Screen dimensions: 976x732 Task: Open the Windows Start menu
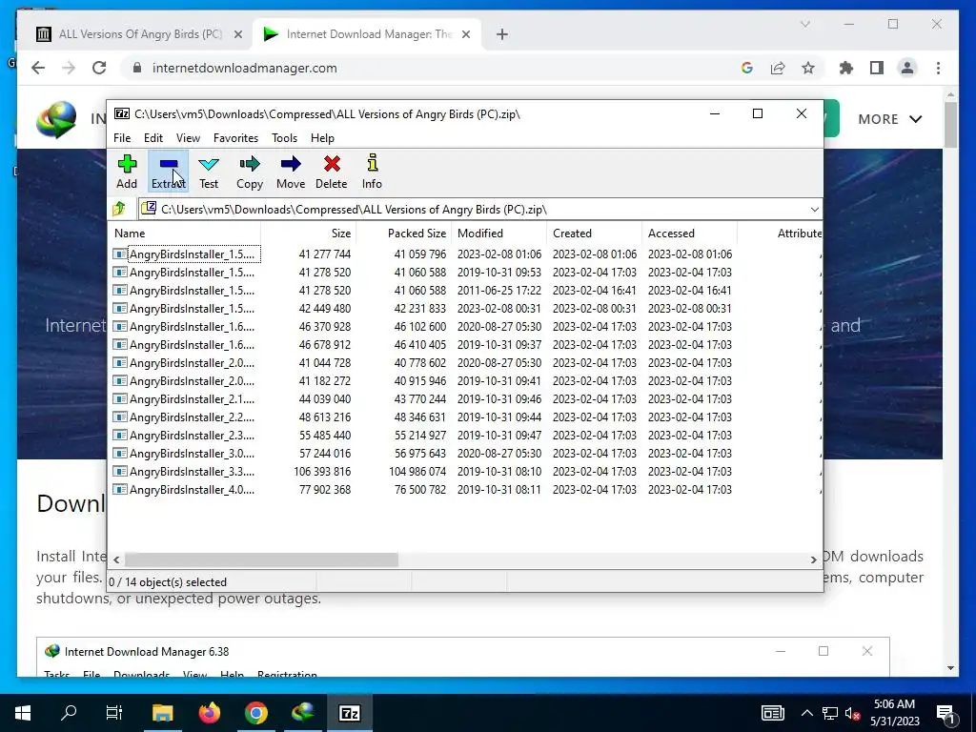tap(23, 713)
